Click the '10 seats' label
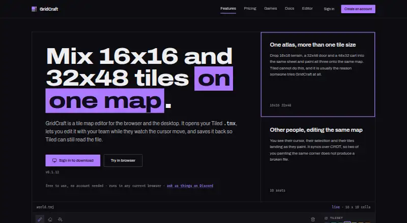The height and width of the screenshot is (223, 407). (x=277, y=191)
